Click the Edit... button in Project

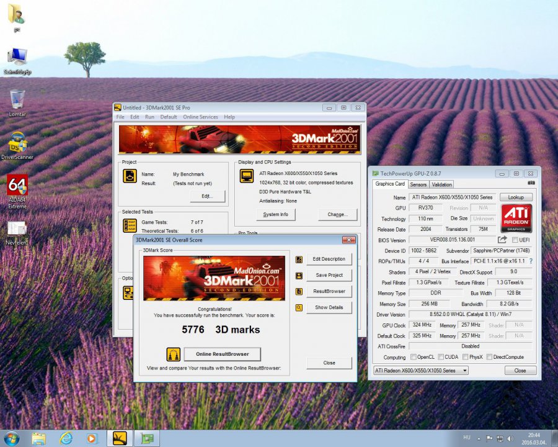pos(208,196)
